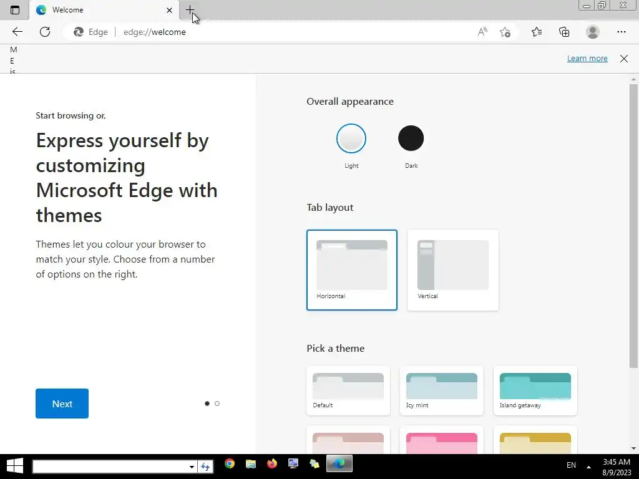The image size is (639, 479).
Task: Open the stacked windows taskbar icon
Action: click(x=315, y=463)
